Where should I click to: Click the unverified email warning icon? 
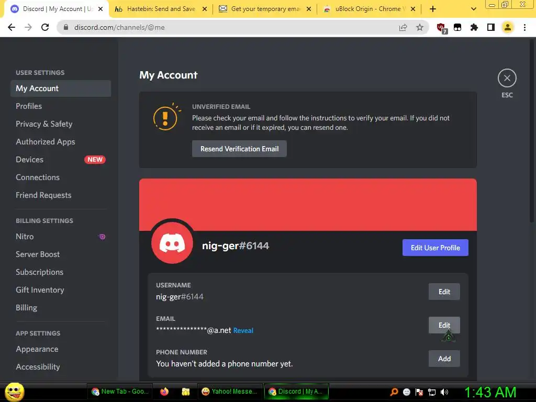point(166,117)
